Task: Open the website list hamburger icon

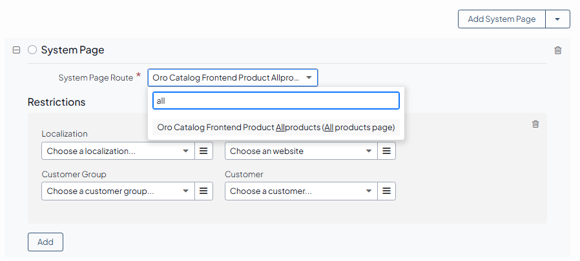Action: [386, 151]
